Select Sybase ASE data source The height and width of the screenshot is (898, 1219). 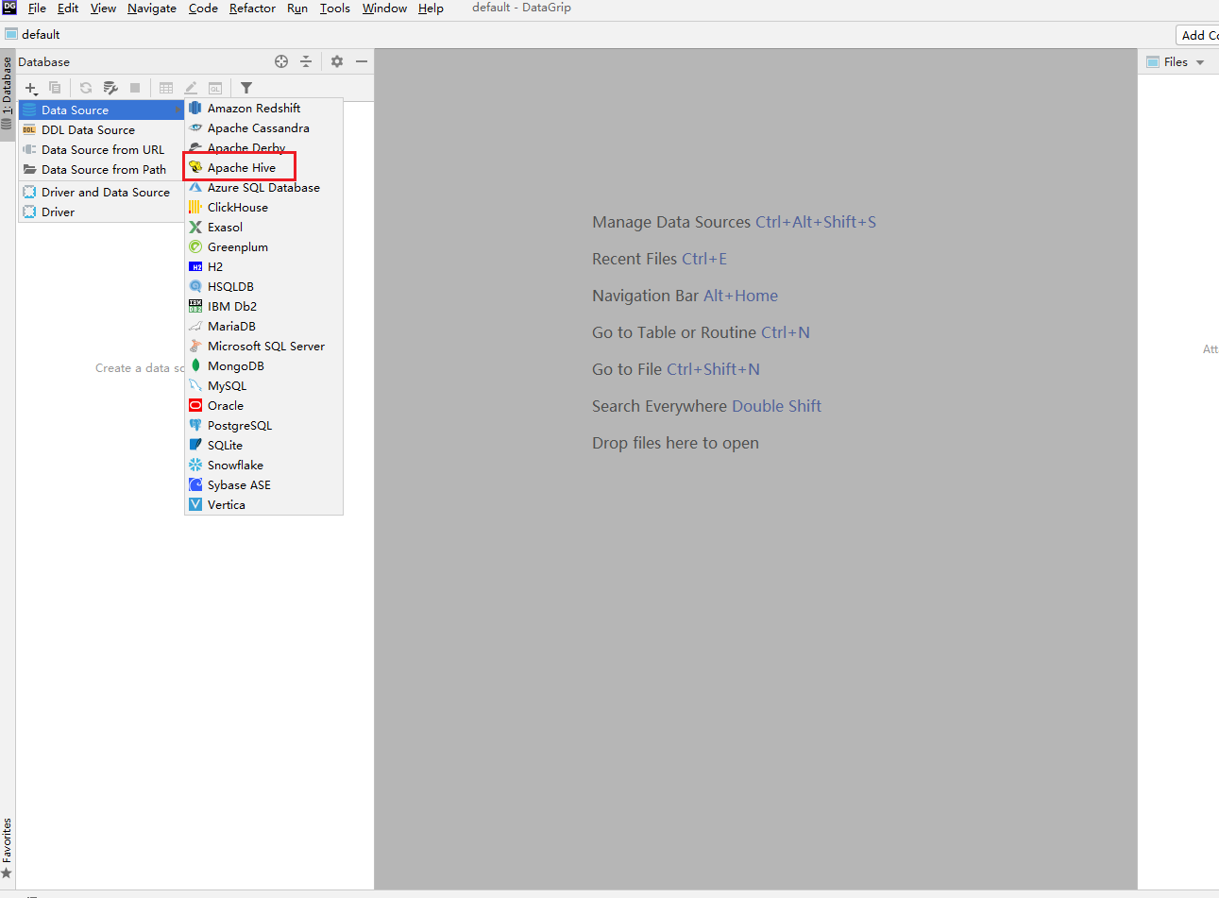point(263,484)
